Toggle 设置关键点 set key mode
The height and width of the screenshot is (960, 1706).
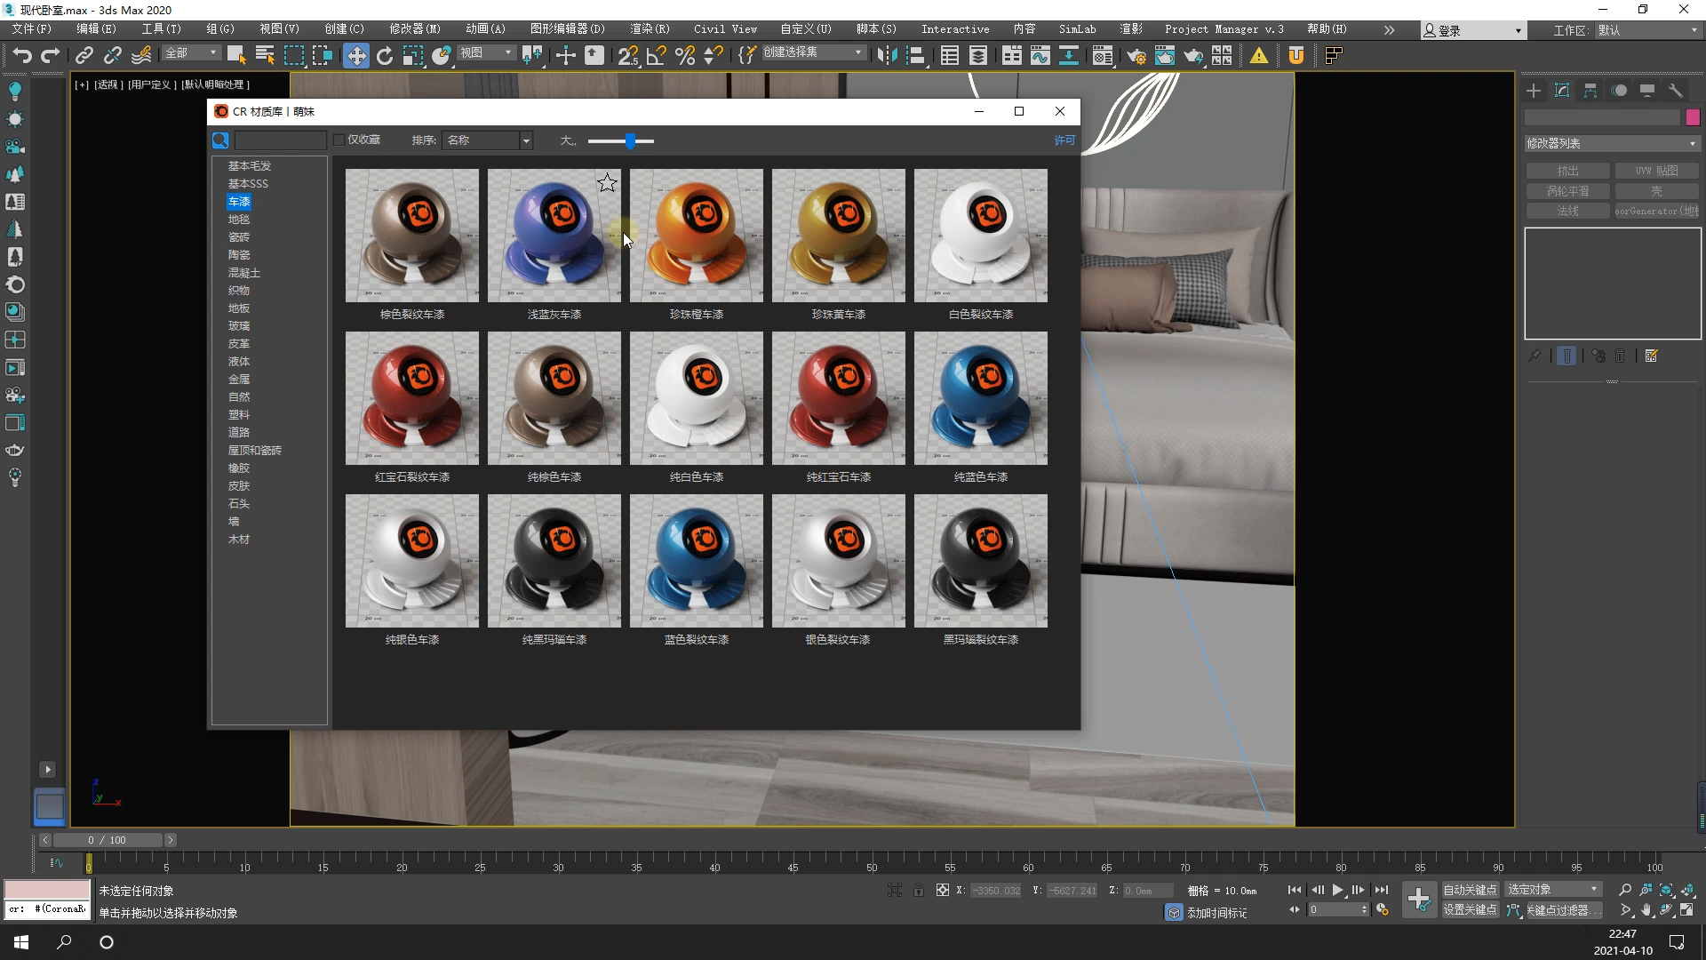coord(1470,910)
